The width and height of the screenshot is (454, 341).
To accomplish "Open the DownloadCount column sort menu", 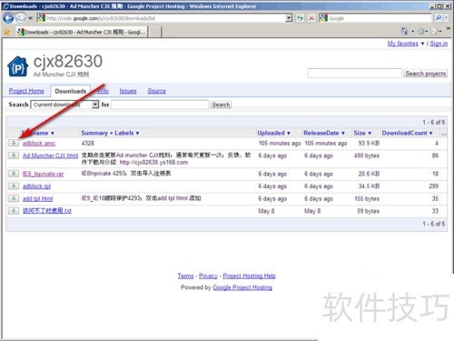I will click(407, 133).
